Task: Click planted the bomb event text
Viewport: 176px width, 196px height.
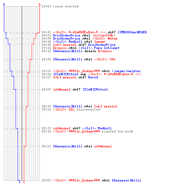Action: coord(117,131)
